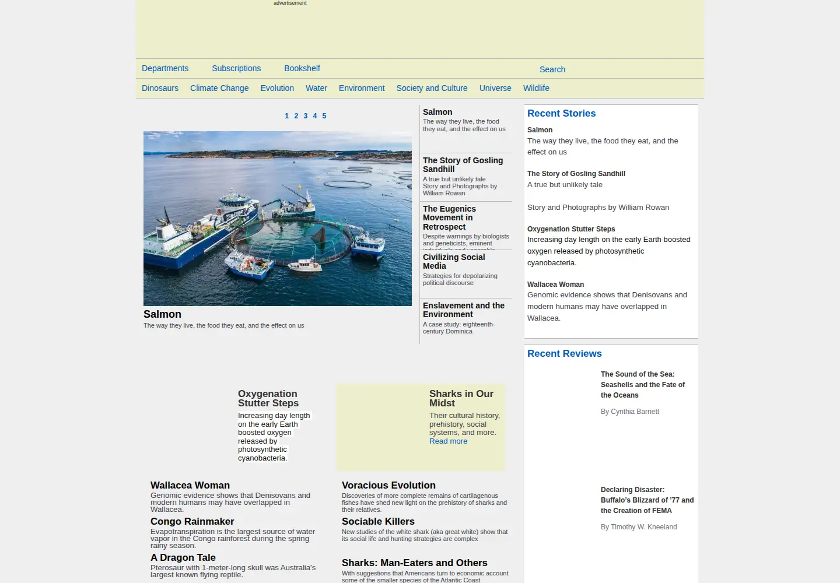
Task: Open the Congo Rainmaker article
Action: [x=192, y=521]
